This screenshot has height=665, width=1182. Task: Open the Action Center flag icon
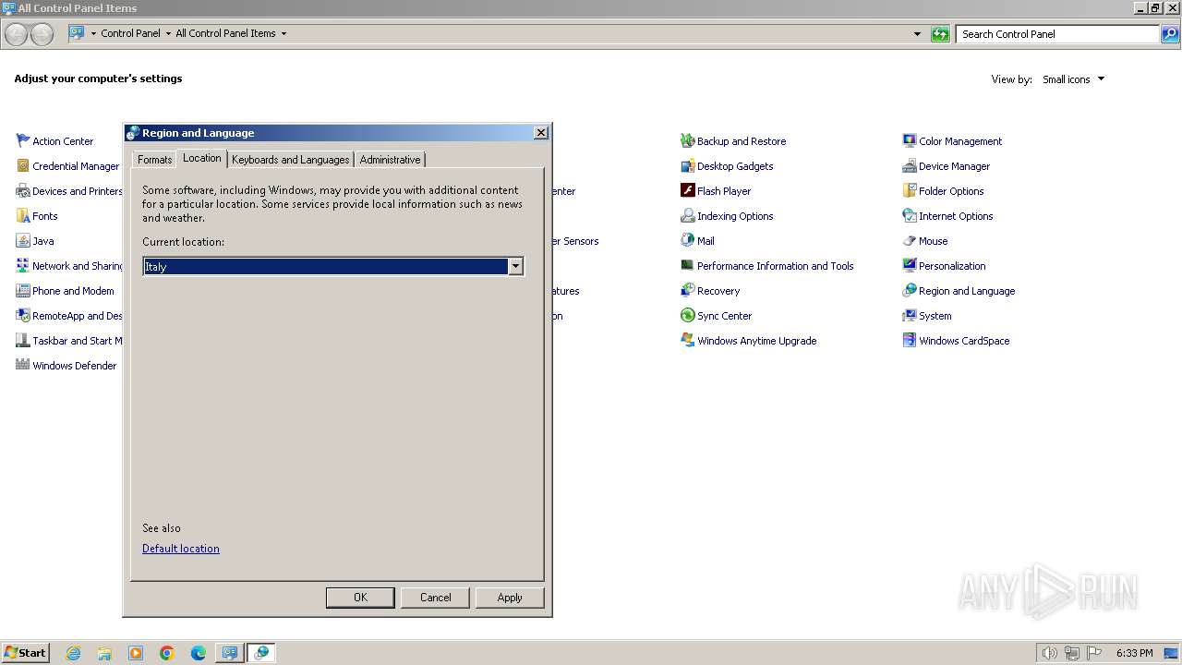pyautogui.click(x=23, y=140)
